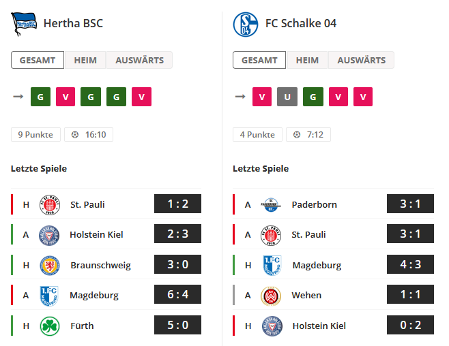
Task: Click the Hertha BSC flag logo
Action: click(24, 24)
